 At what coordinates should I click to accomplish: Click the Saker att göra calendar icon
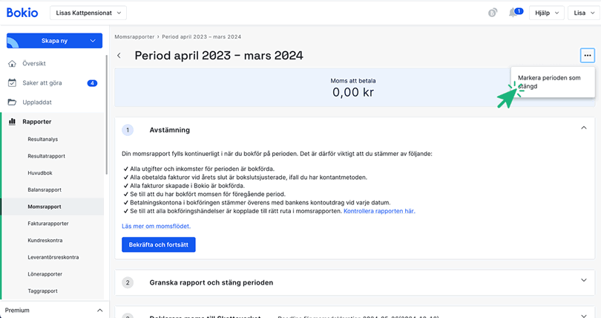[12, 83]
